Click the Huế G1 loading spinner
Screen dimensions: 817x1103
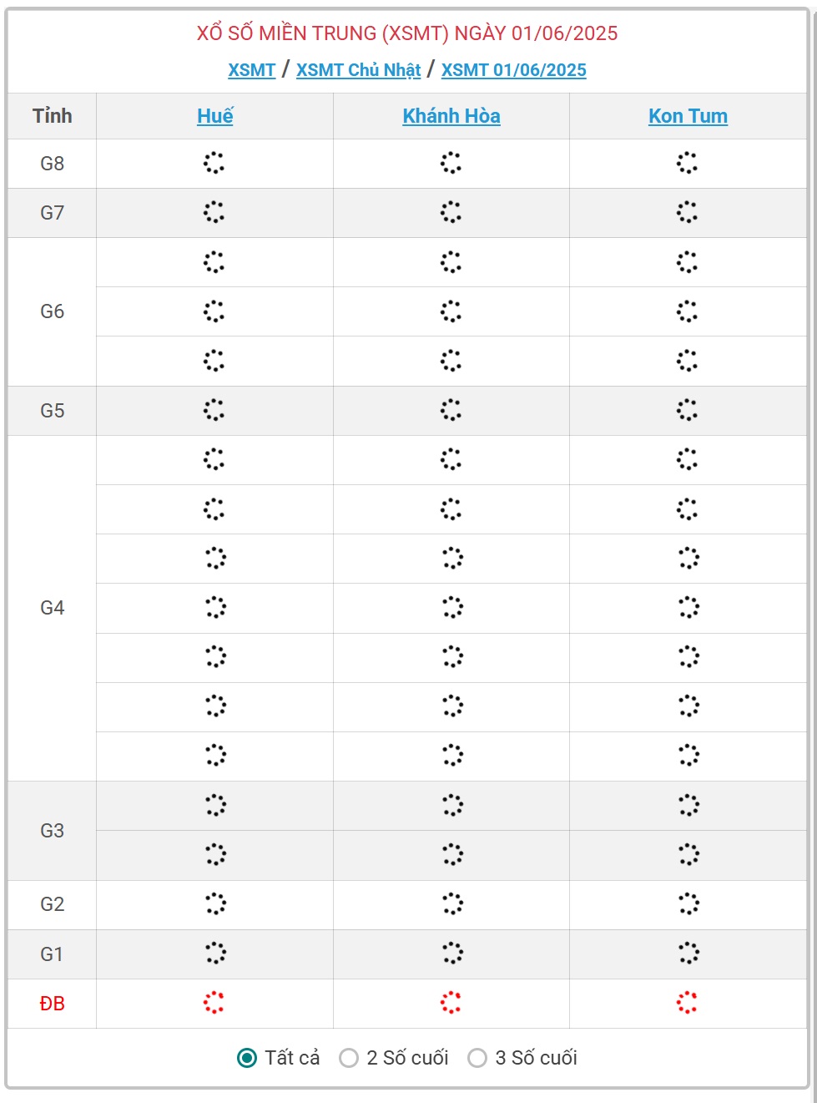215,954
